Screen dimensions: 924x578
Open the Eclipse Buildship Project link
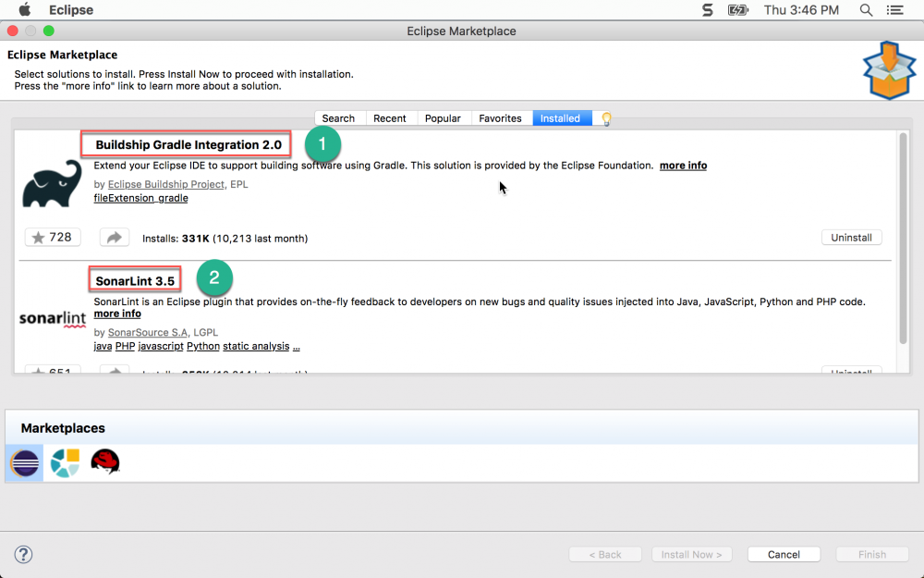[165, 185]
